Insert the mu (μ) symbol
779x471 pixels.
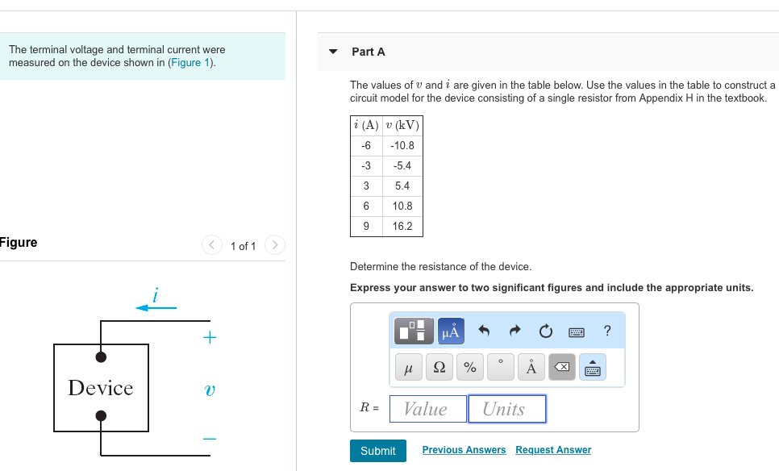(x=408, y=368)
